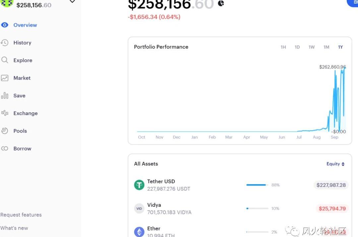This screenshot has height=237, width=358.
Task: Open the pie chart icon beside balance
Action: [x=221, y=3]
